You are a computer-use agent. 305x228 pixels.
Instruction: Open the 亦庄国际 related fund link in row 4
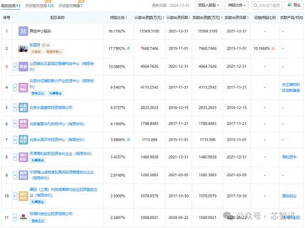coord(291,87)
